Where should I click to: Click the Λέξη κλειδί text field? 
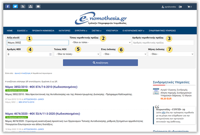pyautogui.click(x=38, y=43)
